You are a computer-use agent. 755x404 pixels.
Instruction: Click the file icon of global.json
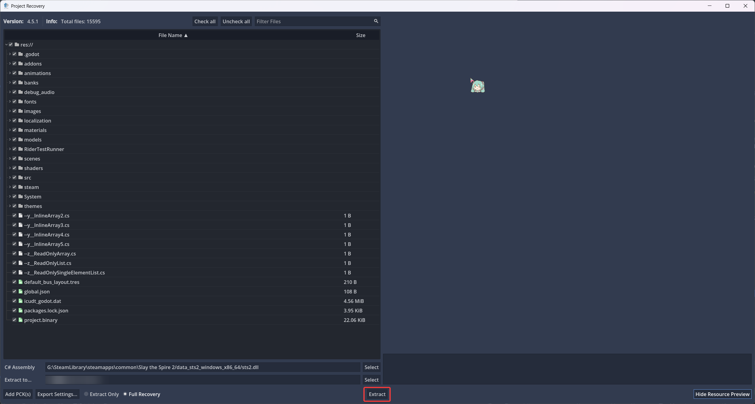(x=21, y=291)
